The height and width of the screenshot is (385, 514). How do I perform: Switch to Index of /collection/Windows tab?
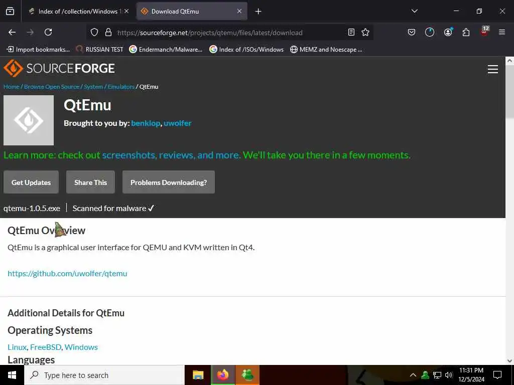click(x=79, y=12)
